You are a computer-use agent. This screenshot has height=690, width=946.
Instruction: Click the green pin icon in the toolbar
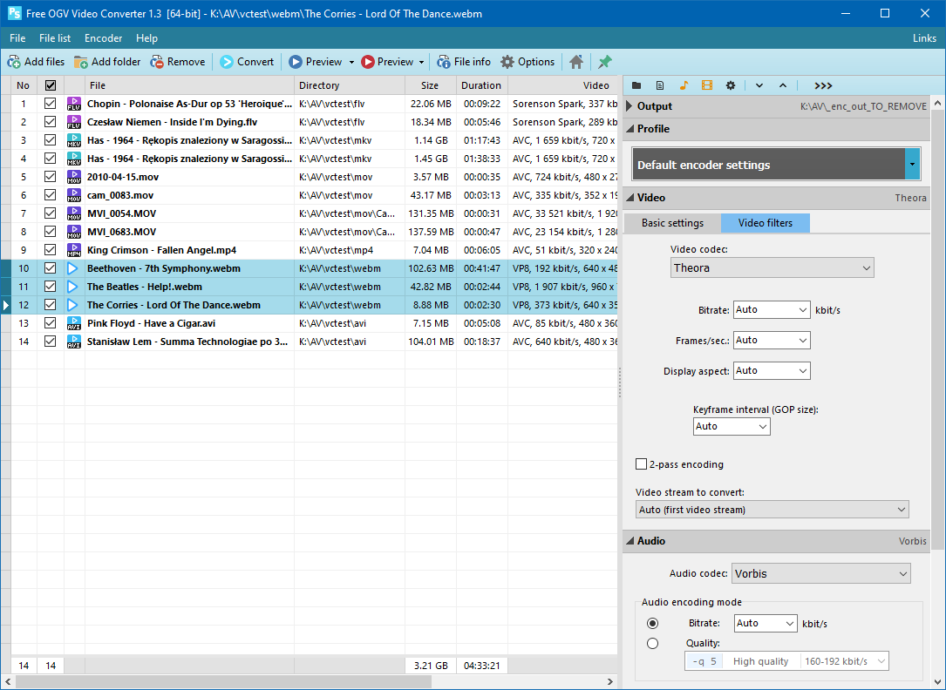click(604, 62)
